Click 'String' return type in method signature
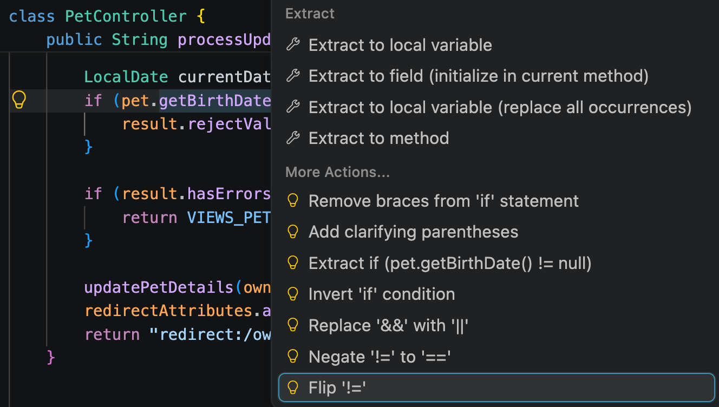 140,40
